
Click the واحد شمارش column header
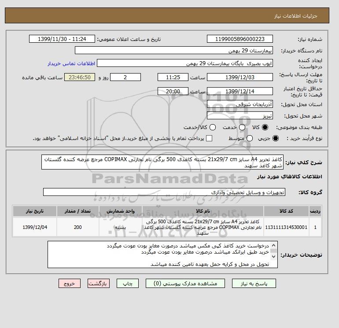[x=121, y=211]
